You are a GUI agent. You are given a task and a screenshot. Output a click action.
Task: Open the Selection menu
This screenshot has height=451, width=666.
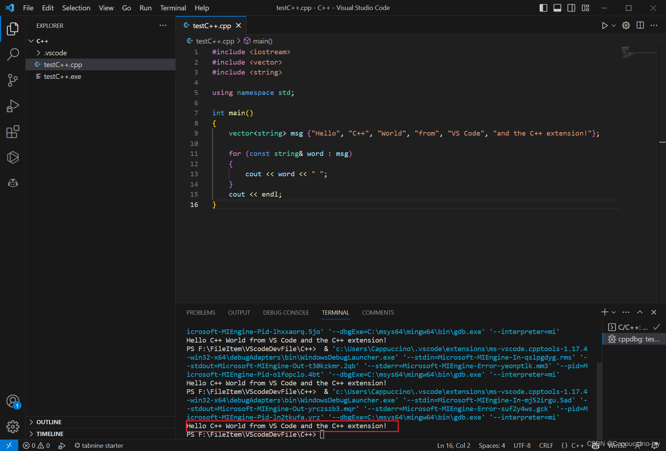[76, 8]
